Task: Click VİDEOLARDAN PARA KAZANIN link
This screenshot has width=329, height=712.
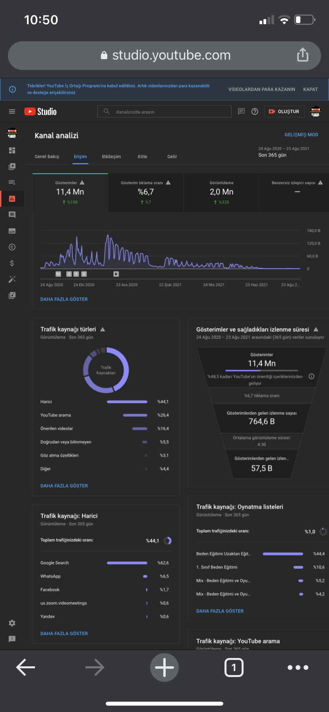Action: 262,89
